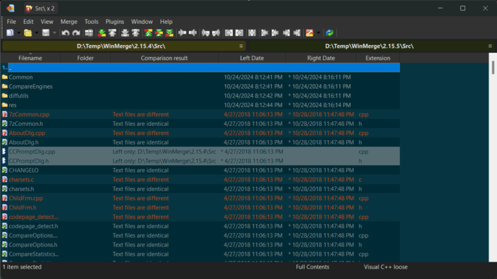The width and height of the screenshot is (497, 279).
Task: Sort by Left Date column header
Action: [x=252, y=58]
